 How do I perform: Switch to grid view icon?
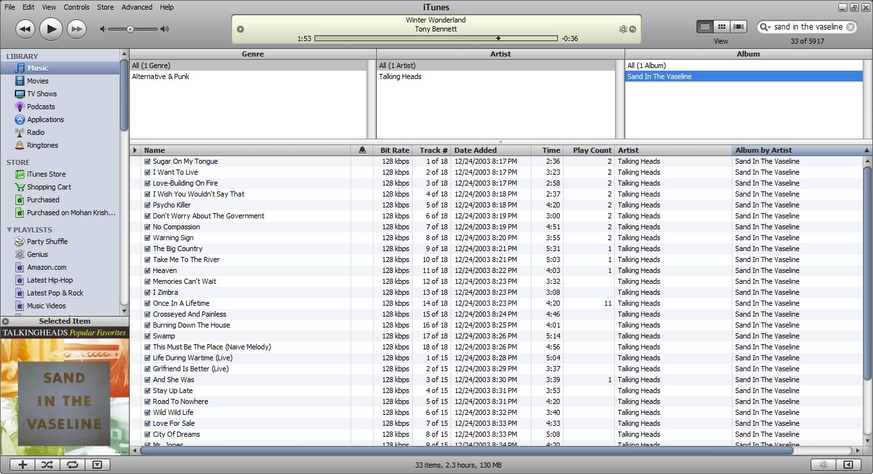click(x=722, y=27)
